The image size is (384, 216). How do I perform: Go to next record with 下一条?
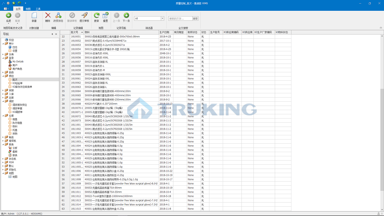pos(126,15)
